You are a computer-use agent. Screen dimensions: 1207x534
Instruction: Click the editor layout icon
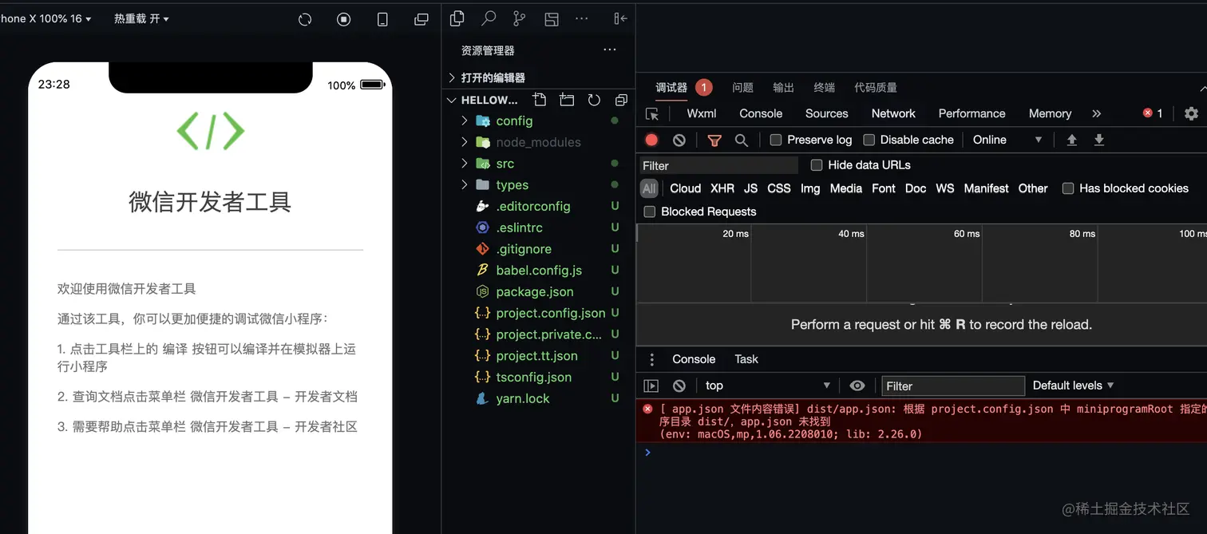click(x=551, y=18)
